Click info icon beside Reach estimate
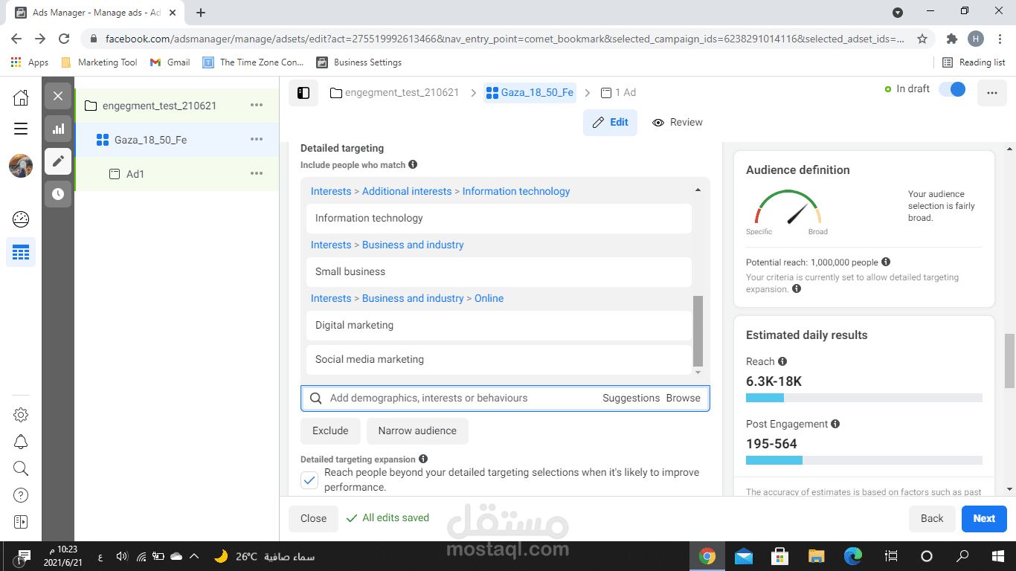 (782, 361)
